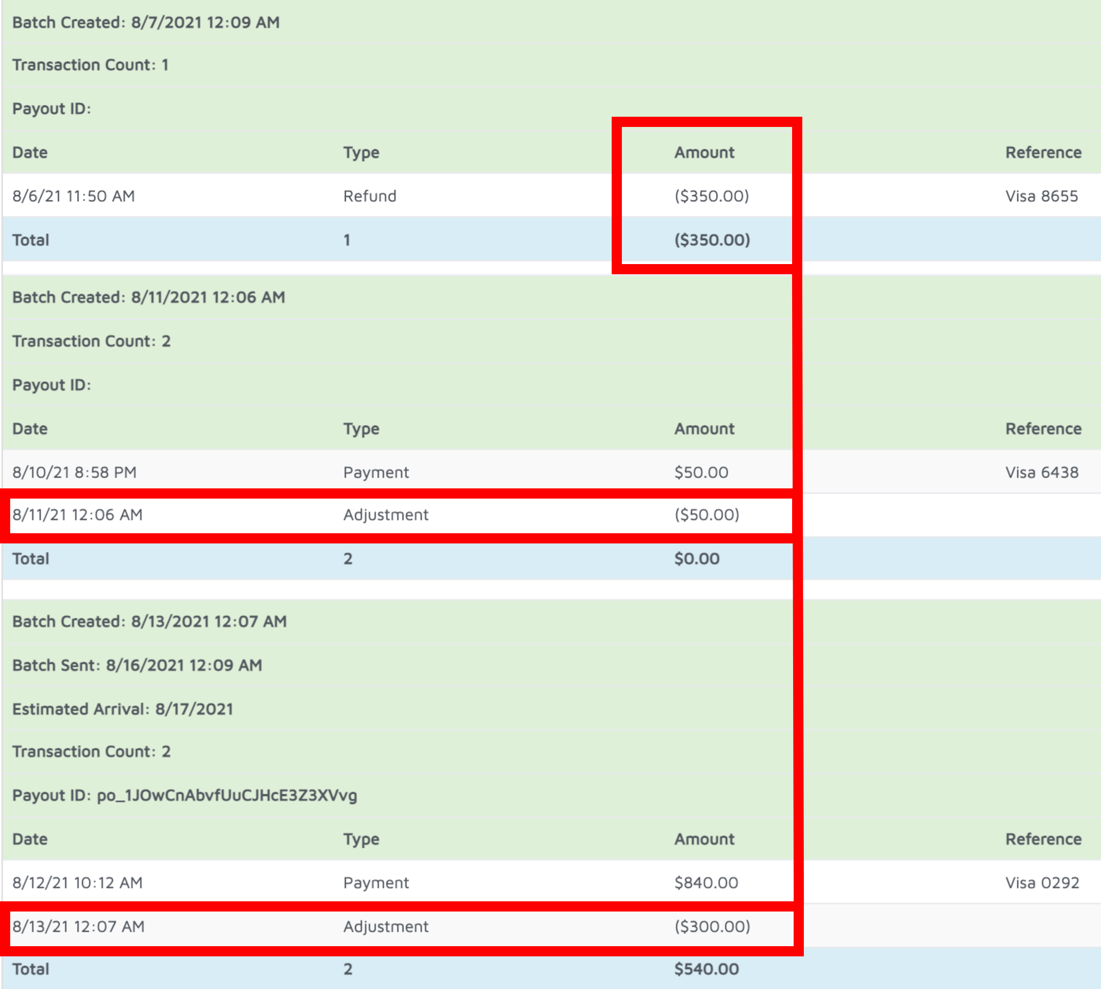Select the 8/13/21 Adjustment row

point(385,926)
